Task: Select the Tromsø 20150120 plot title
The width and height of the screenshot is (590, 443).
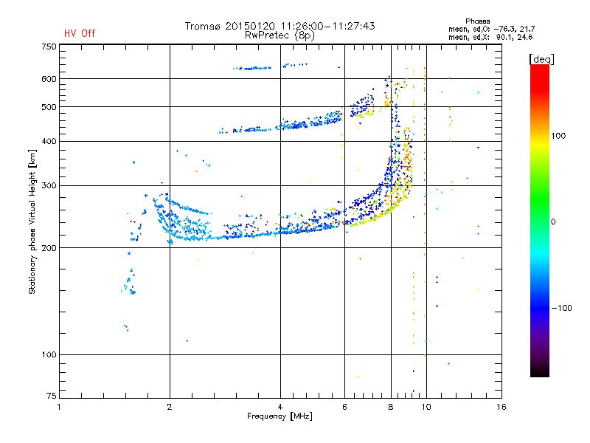Action: point(280,26)
